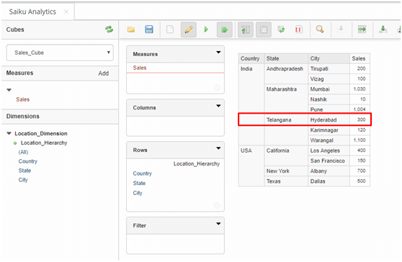
Task: Click the New York cell
Action: (x=286, y=171)
